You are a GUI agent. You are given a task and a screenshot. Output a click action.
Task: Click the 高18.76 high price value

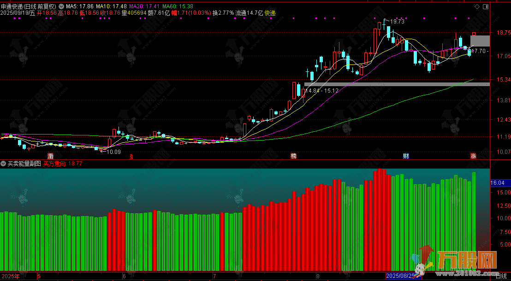(68, 13)
